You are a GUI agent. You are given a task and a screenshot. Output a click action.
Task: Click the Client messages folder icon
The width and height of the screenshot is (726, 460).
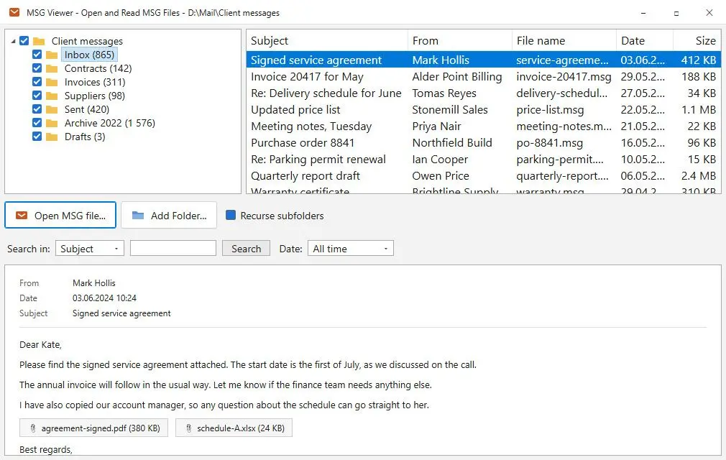(39, 41)
